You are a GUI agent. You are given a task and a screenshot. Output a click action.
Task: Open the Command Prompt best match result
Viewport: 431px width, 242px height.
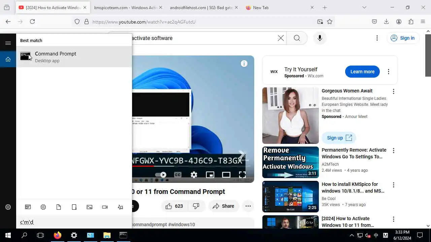(74, 56)
